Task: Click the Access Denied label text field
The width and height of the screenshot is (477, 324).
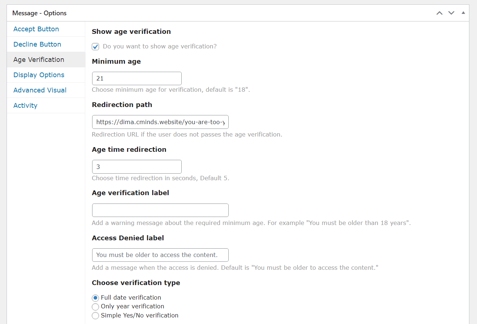Action: pos(160,255)
